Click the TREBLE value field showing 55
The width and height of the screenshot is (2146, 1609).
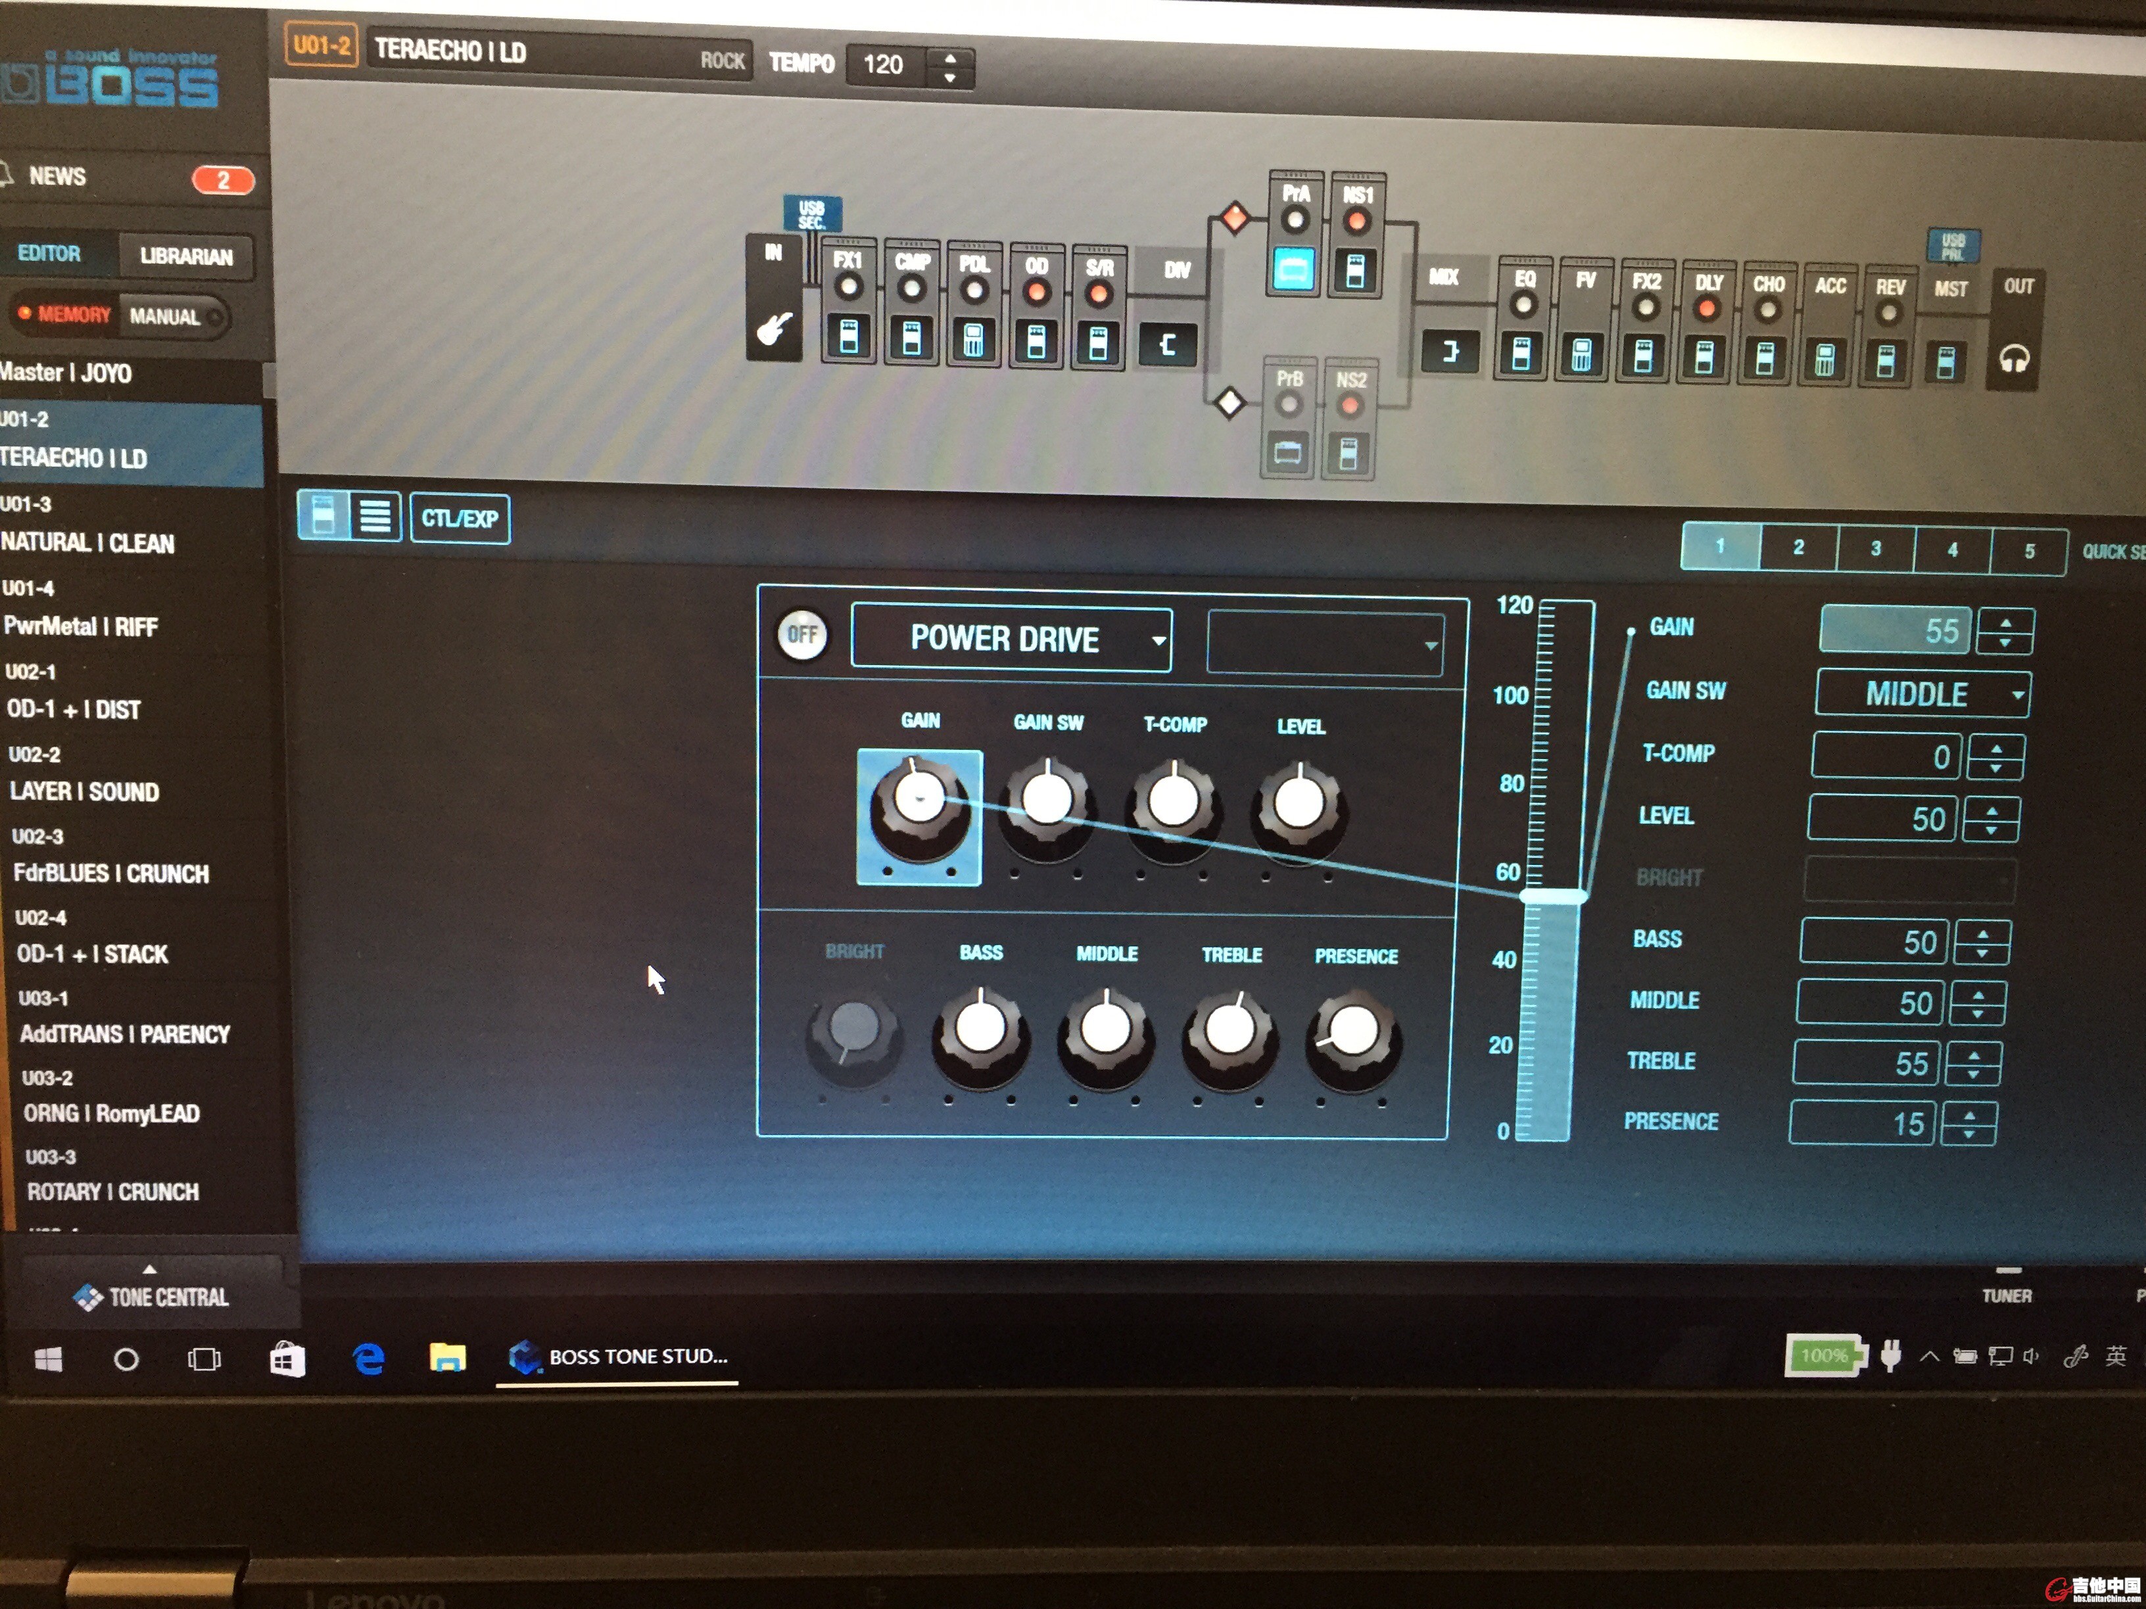pos(1866,1063)
